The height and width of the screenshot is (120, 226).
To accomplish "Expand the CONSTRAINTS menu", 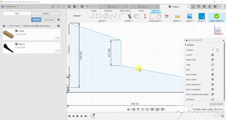I will tap(155, 21).
